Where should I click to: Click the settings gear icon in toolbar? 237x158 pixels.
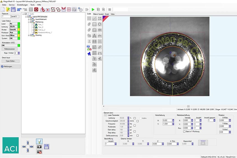80,9
